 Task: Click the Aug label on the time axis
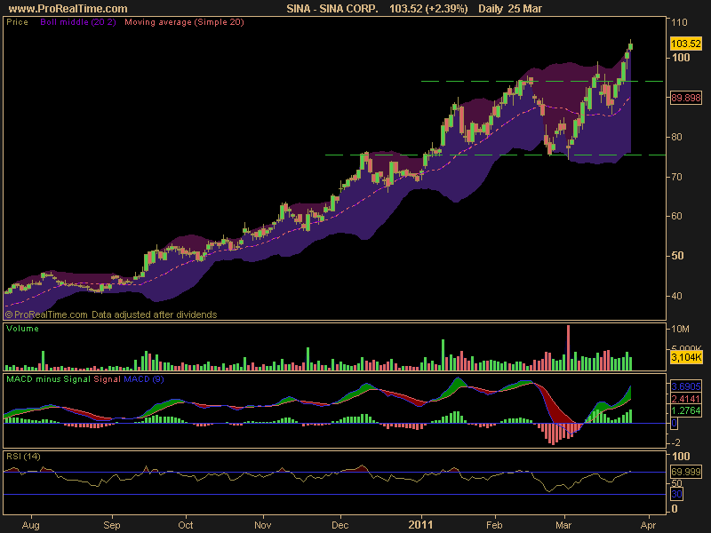point(31,525)
